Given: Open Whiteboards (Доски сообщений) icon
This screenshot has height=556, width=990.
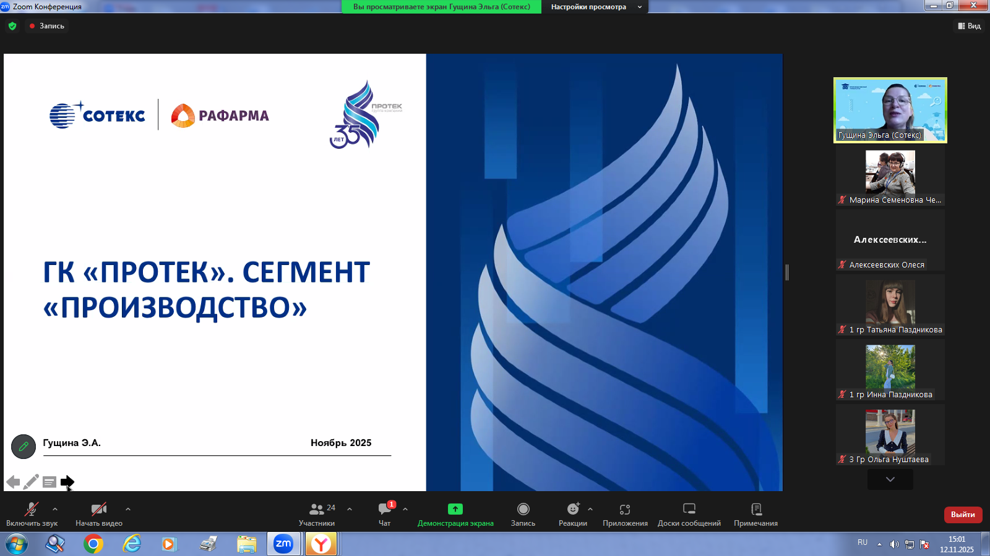Looking at the screenshot, I should pos(689,509).
